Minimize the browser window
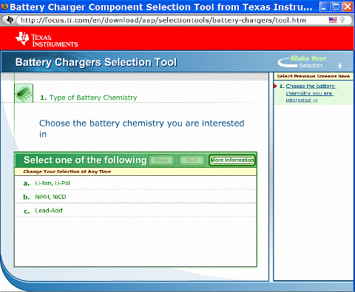The width and height of the screenshot is (355, 292). (x=324, y=7)
